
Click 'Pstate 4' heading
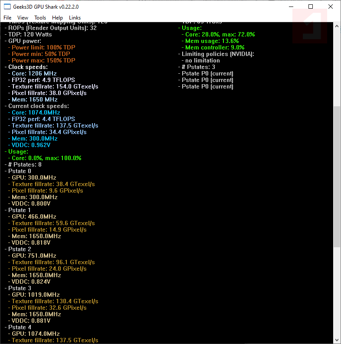[x=18, y=328]
